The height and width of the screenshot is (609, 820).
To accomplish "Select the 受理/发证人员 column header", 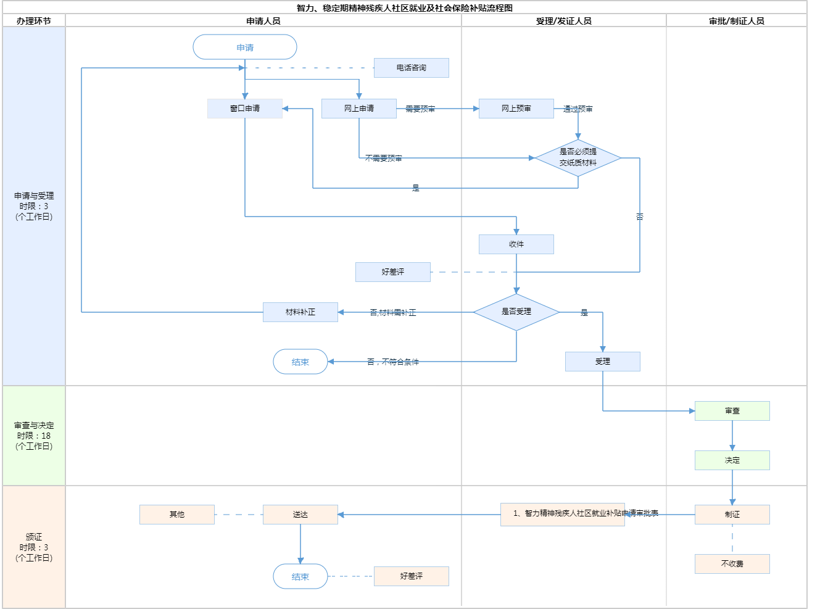I will pos(564,21).
